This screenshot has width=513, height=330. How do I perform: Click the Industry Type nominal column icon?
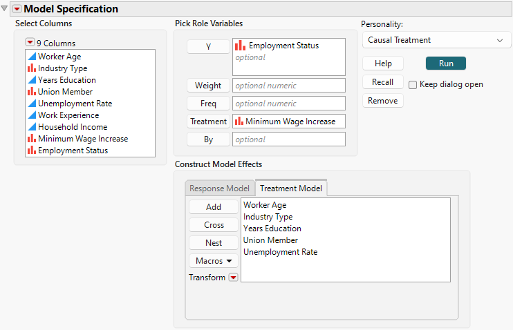pos(31,68)
